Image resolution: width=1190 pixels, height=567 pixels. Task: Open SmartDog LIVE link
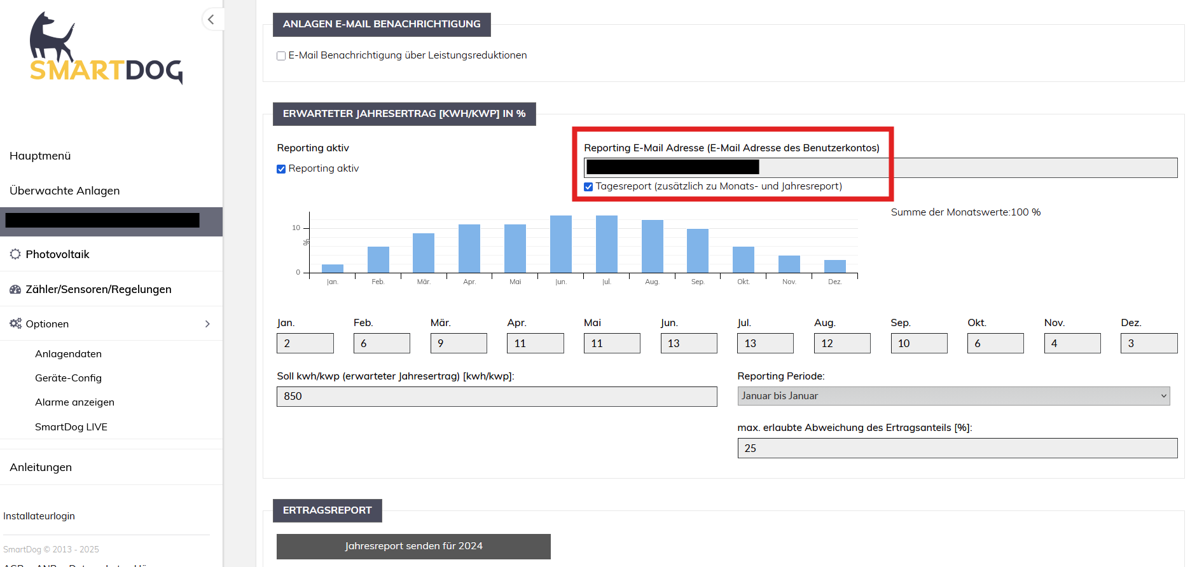71,427
